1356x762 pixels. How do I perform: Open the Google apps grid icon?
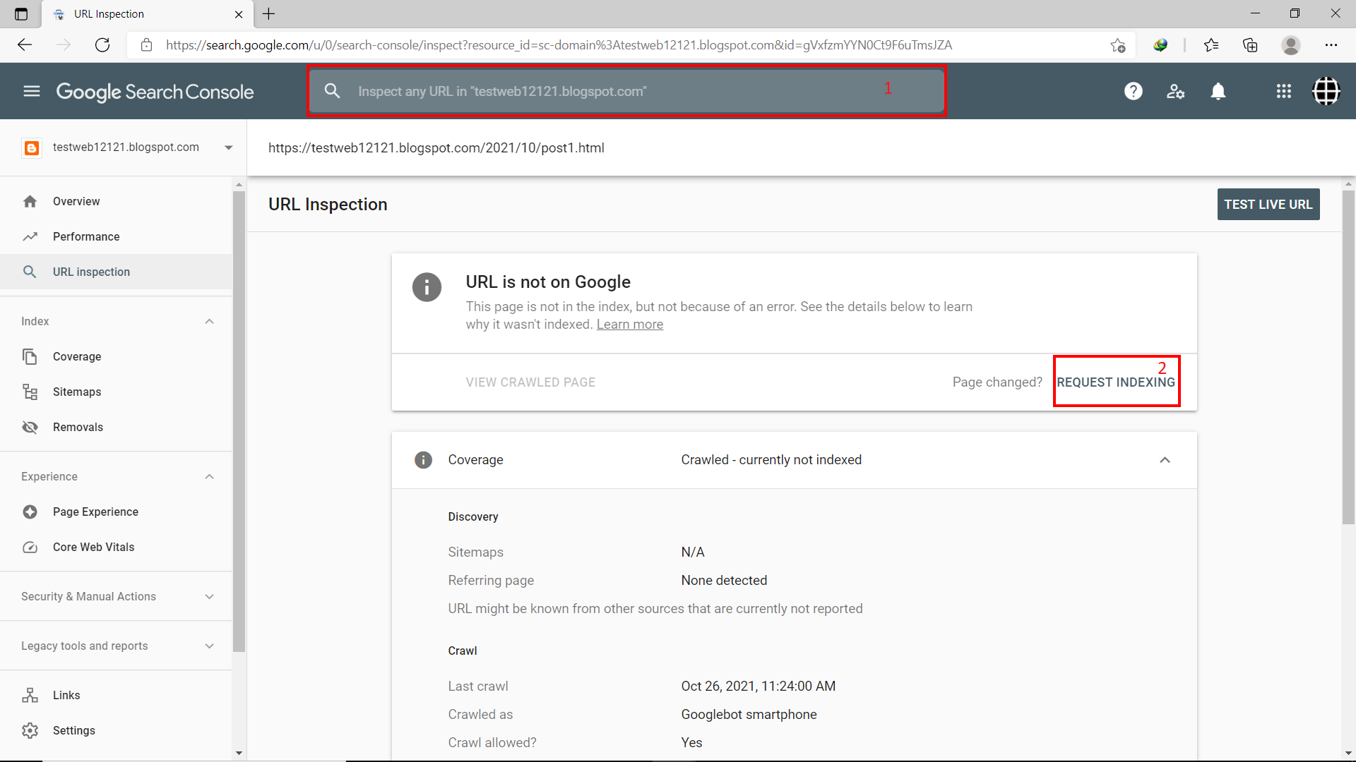click(1283, 91)
